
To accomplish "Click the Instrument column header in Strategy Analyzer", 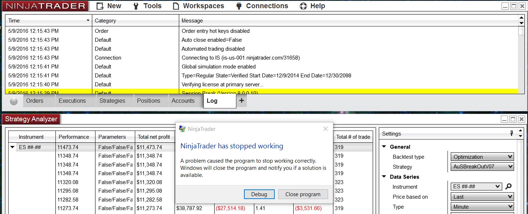I will click(x=31, y=137).
